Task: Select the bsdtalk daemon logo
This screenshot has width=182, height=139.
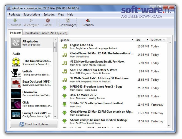Action: tap(16, 73)
